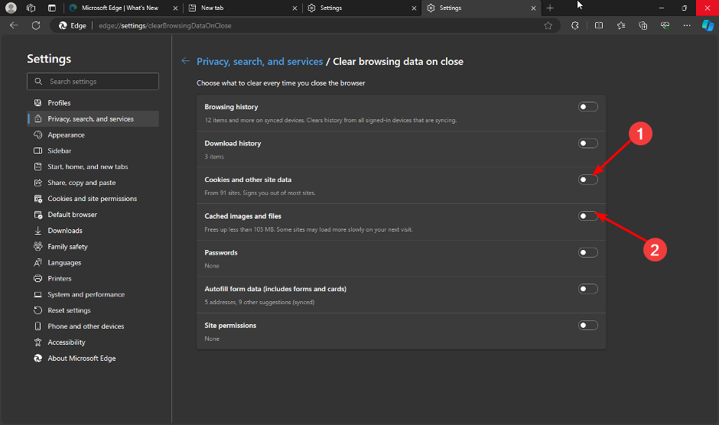The width and height of the screenshot is (719, 425).
Task: Switch to the New tab tab
Action: [242, 8]
